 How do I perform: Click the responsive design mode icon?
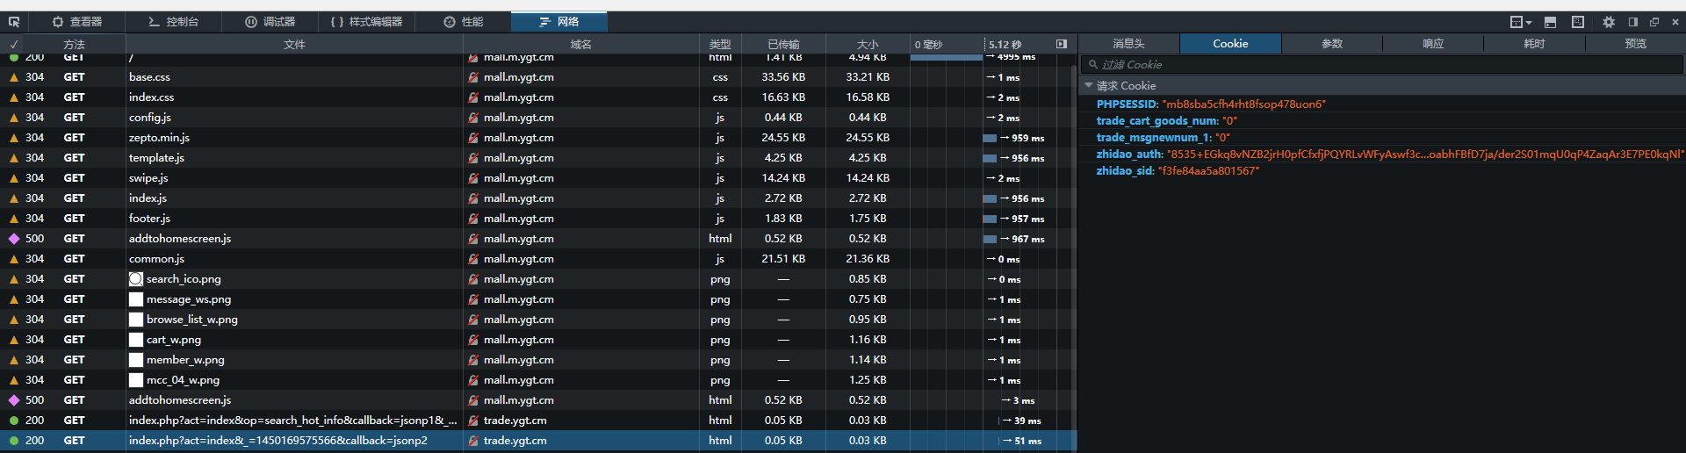pyautogui.click(x=1578, y=22)
